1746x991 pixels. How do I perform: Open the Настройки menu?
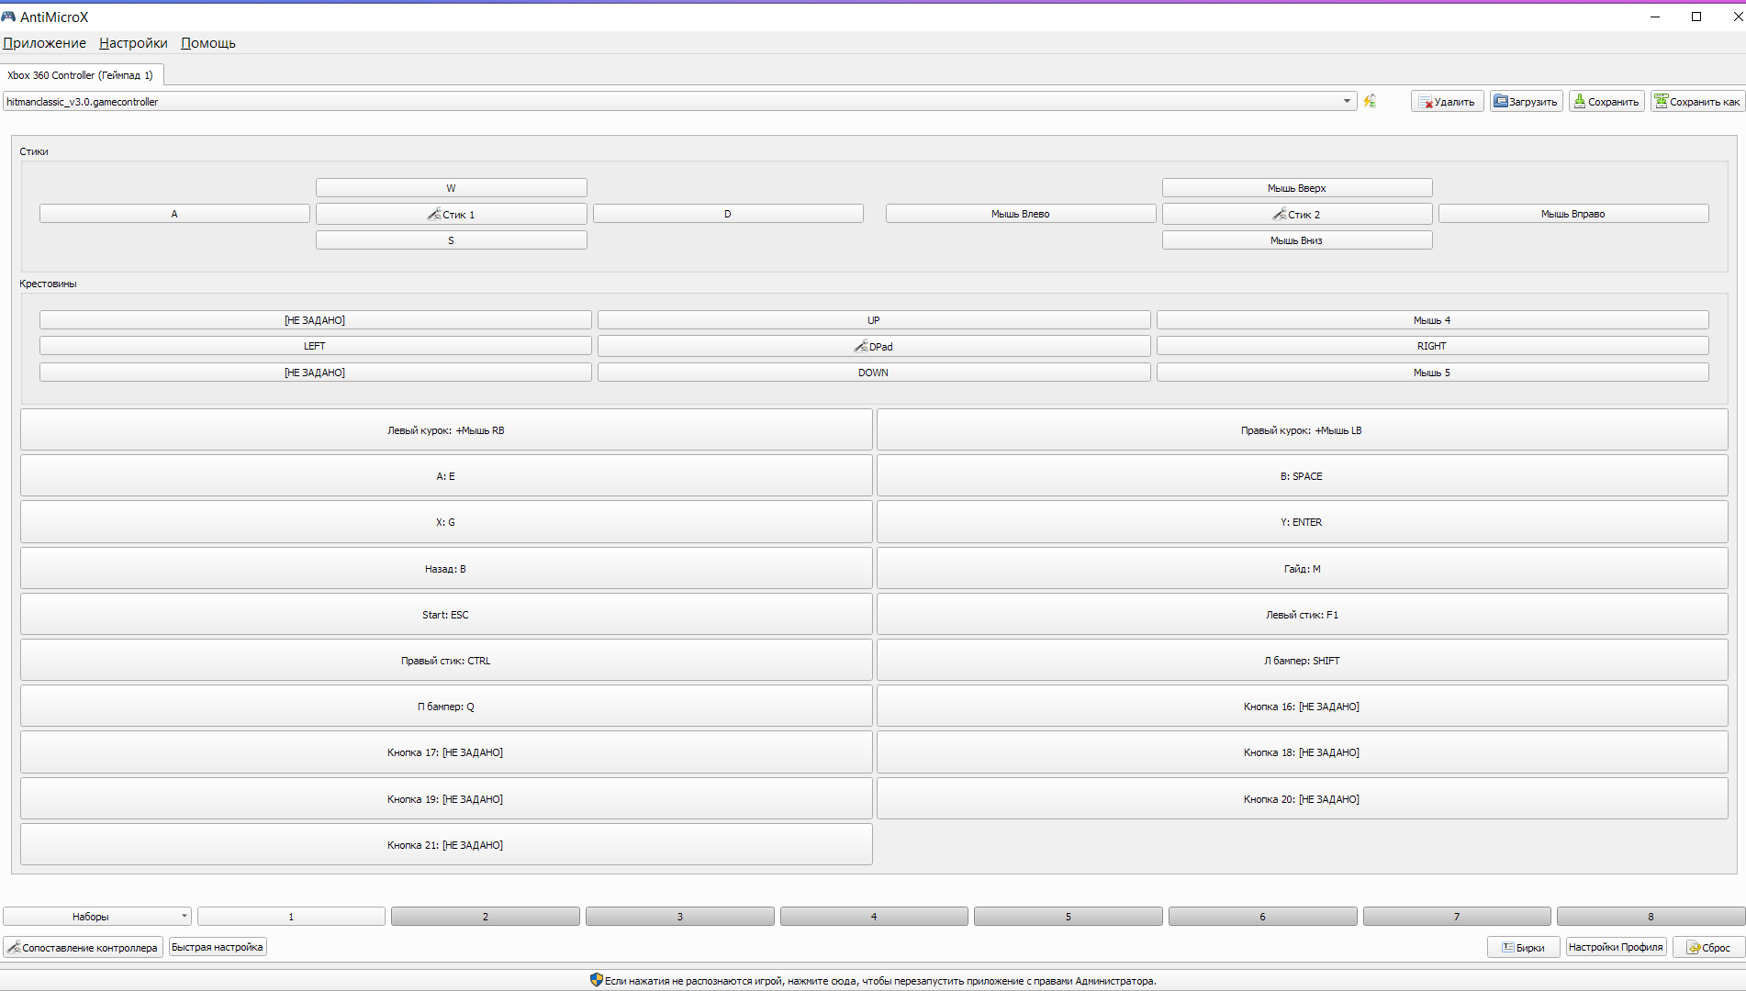pos(133,43)
